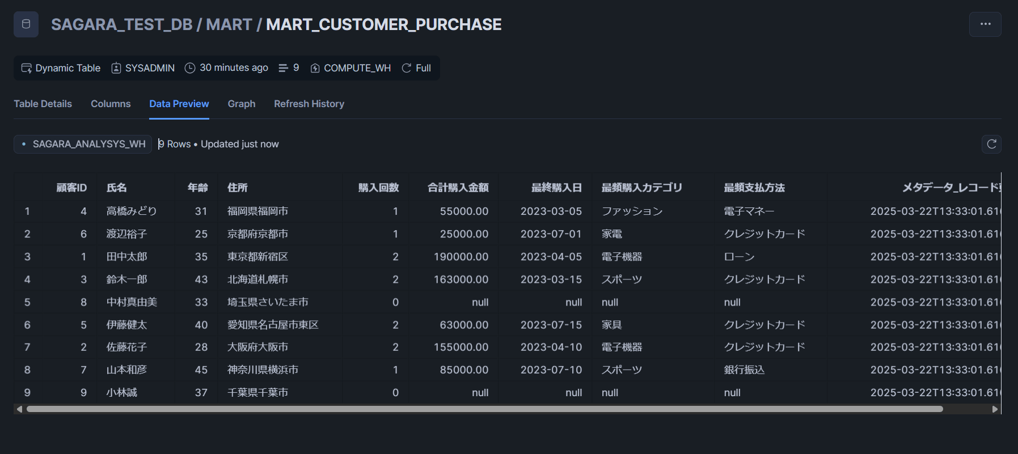1018x454 pixels.
Task: Click the address cell 大阪府大阪市
Action: 258,347
